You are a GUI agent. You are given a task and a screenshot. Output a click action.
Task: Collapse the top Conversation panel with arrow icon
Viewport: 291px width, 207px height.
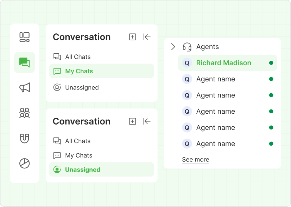(x=147, y=37)
